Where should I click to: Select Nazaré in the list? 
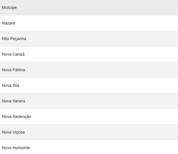89,23
